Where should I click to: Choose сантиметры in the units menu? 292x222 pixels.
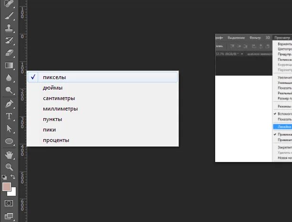103,98
